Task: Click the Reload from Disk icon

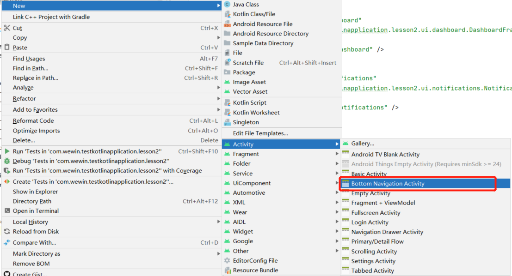Action: (x=7, y=231)
